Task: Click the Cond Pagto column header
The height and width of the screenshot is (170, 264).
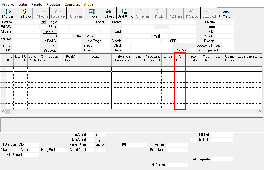Action: (x=32, y=60)
